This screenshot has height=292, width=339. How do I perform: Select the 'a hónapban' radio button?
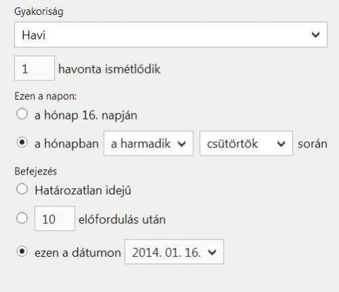click(22, 143)
